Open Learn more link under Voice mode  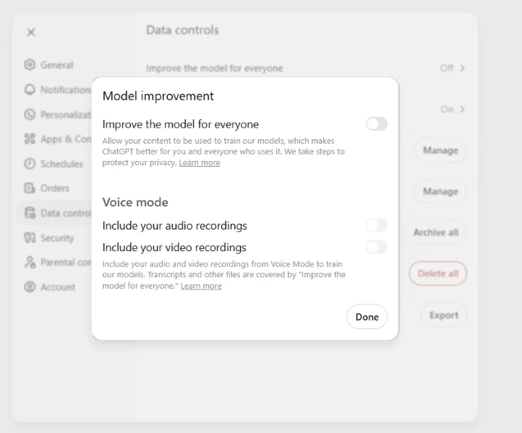[x=201, y=286]
